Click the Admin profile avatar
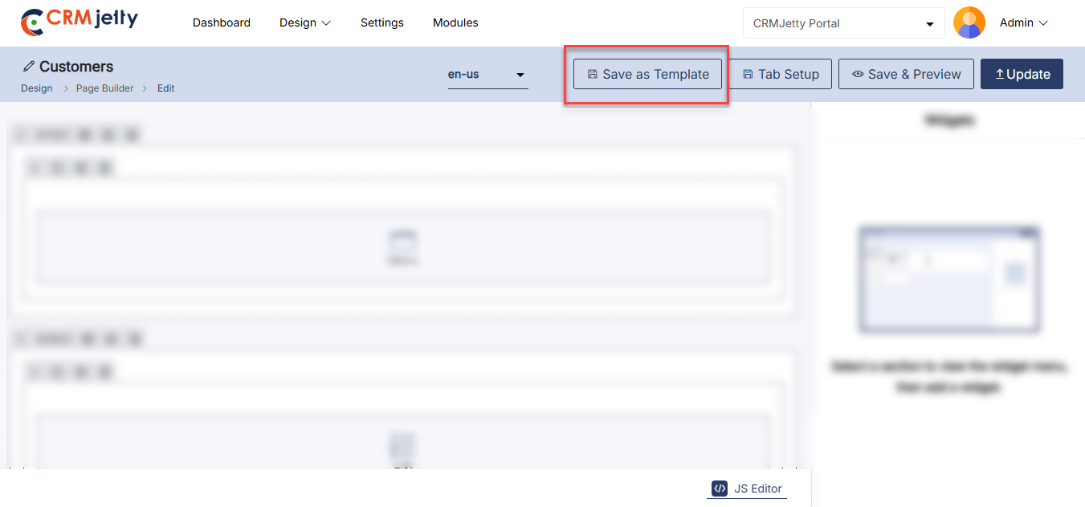Image resolution: width=1085 pixels, height=507 pixels. point(969,23)
